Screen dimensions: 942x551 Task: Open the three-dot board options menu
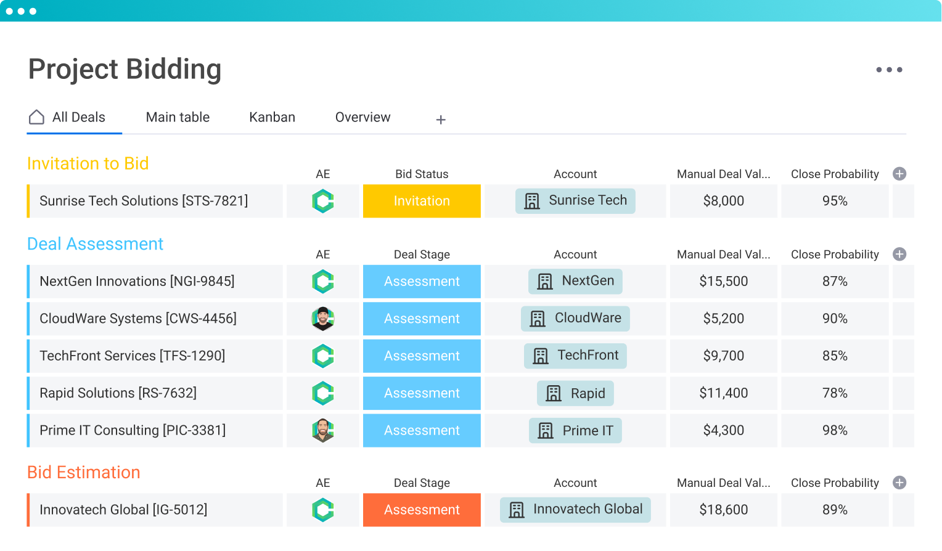(889, 70)
